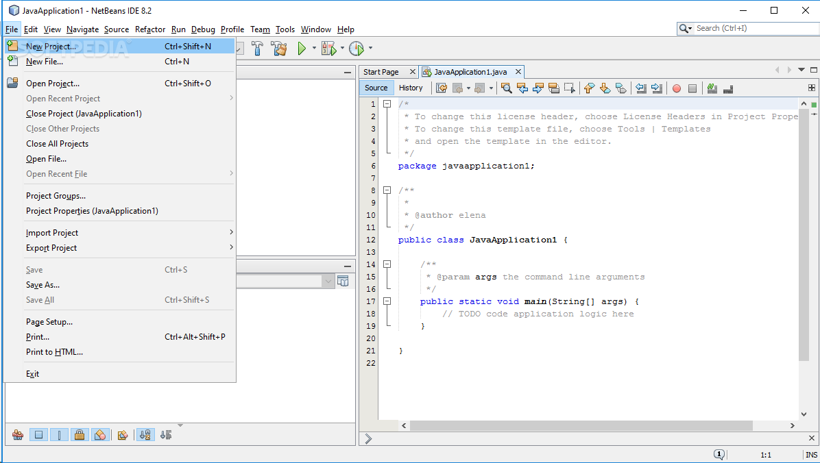Close the Start Page tab
820x463 pixels.
click(412, 72)
